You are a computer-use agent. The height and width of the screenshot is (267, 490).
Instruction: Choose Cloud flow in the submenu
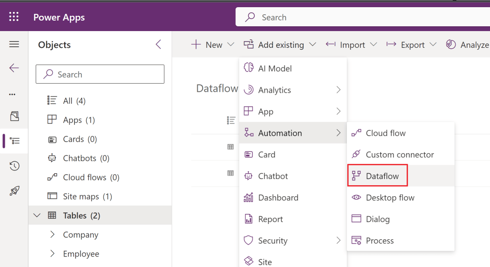click(385, 133)
